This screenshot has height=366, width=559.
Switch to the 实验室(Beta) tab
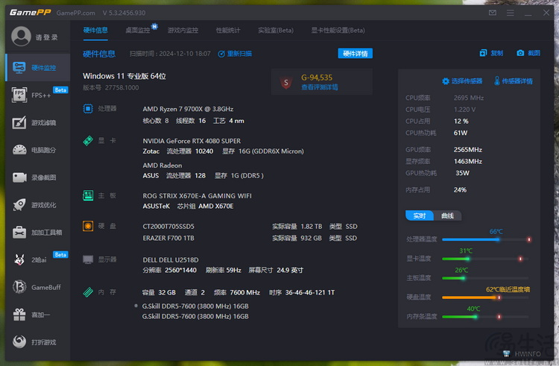pyautogui.click(x=276, y=31)
